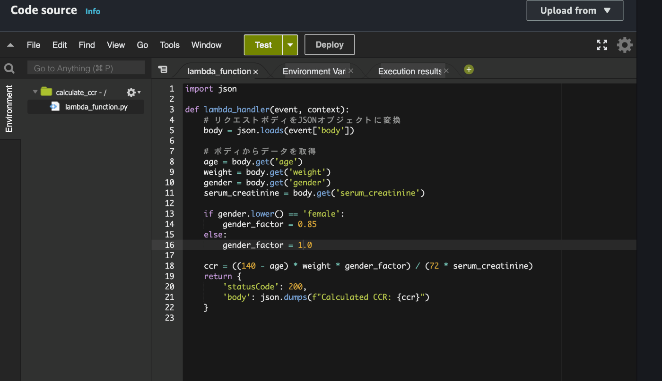
Task: Click the search magnifier icon in sidebar
Action: coord(9,69)
